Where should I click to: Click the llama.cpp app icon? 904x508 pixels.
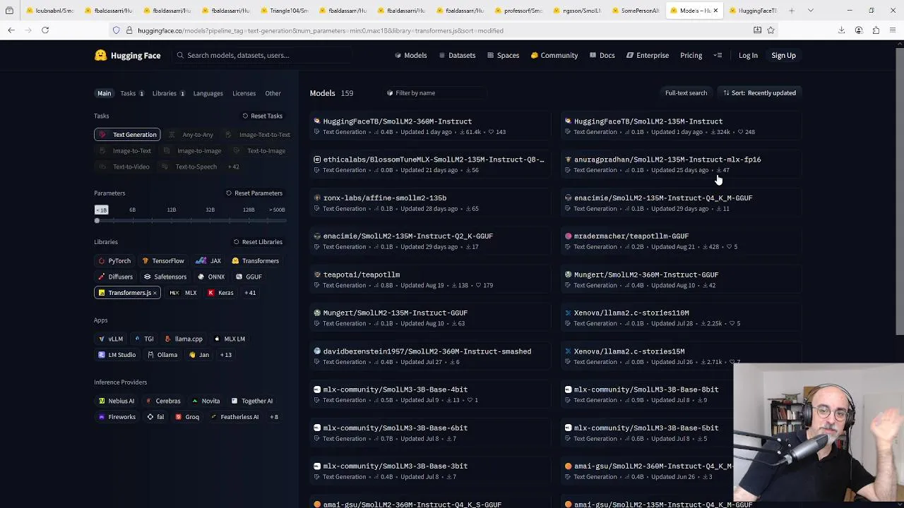tap(168, 339)
